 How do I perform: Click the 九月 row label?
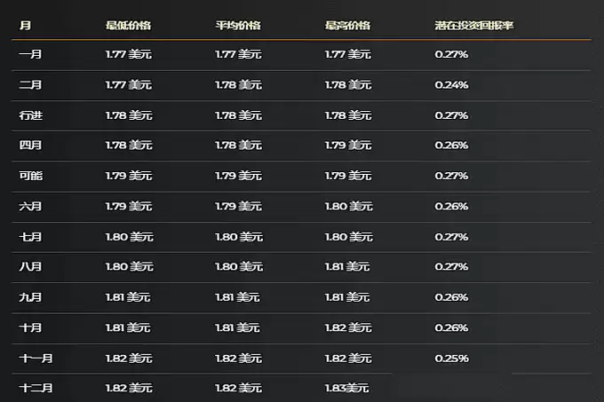coord(29,296)
